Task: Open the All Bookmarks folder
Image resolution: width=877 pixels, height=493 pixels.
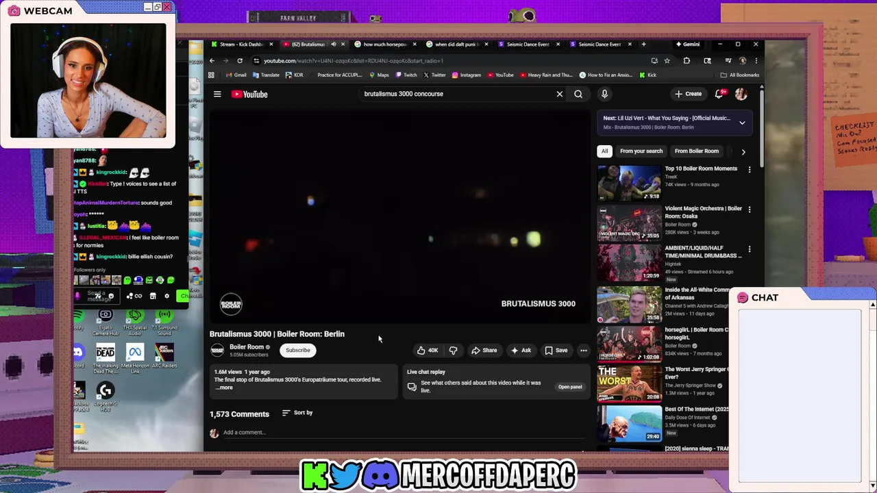Action: click(x=739, y=75)
